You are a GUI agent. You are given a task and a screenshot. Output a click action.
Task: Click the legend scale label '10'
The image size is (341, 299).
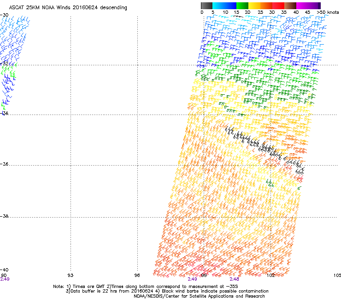coord(225,12)
